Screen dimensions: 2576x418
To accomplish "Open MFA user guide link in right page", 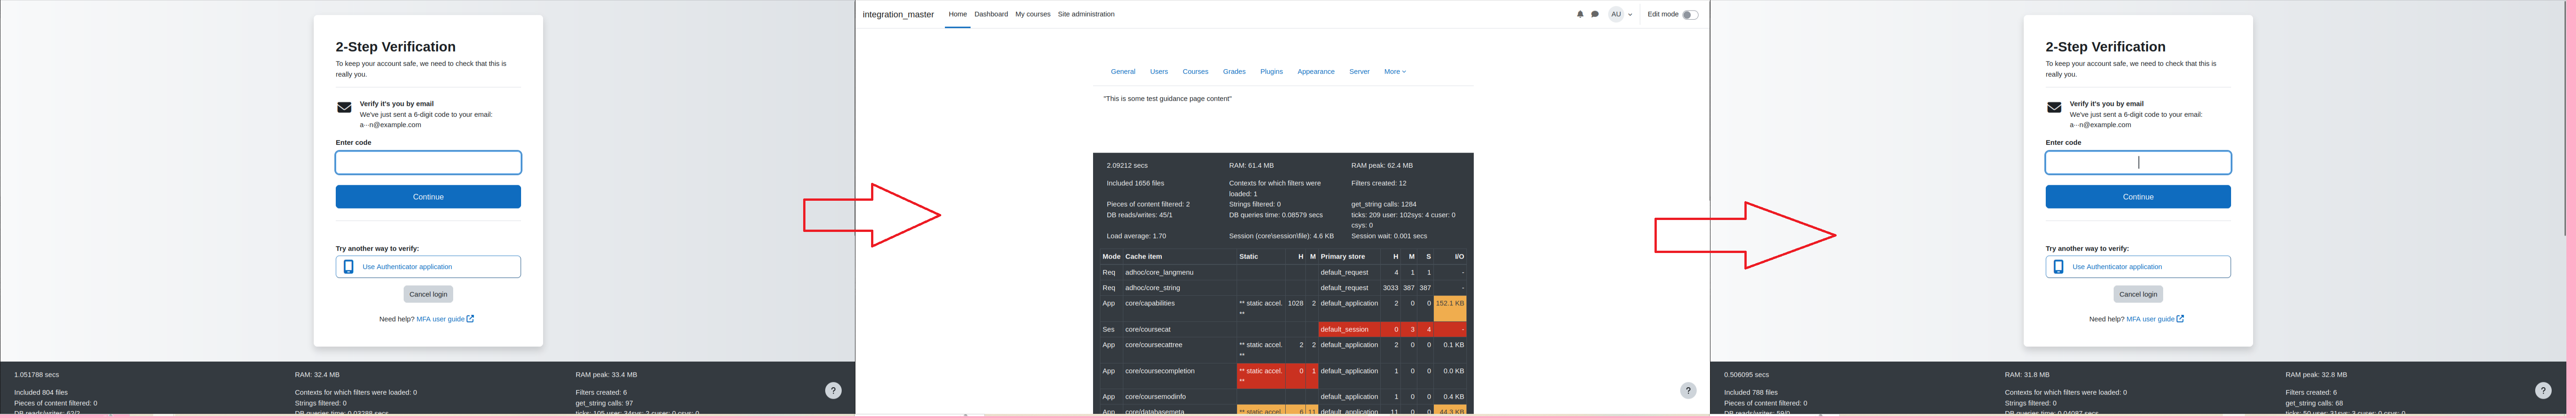I will pos(2155,319).
